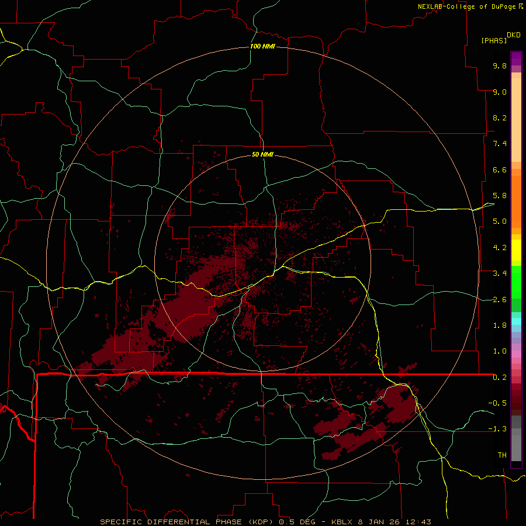This screenshot has width=526, height=526.
Task: Click the [PHAS] units label
Action: click(494, 40)
